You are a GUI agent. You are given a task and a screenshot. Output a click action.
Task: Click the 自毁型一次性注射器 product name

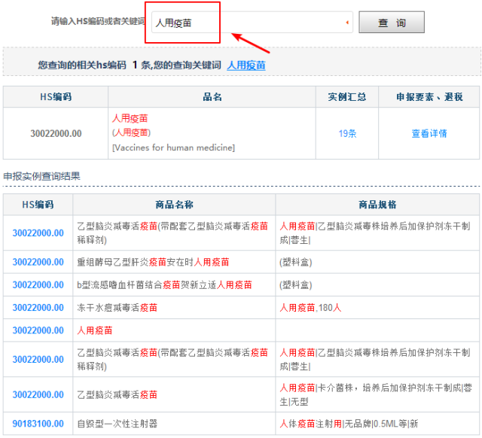click(117, 424)
